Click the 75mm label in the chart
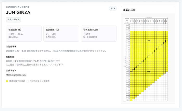Image resolution: width=182 pixels, height=111 pixels. (x=148, y=40)
